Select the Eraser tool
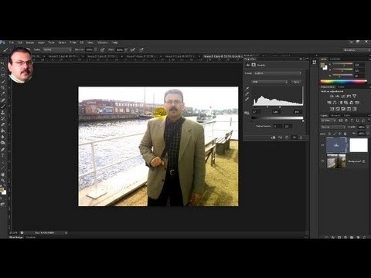Viewport: 371px width, 278px height. (3, 124)
